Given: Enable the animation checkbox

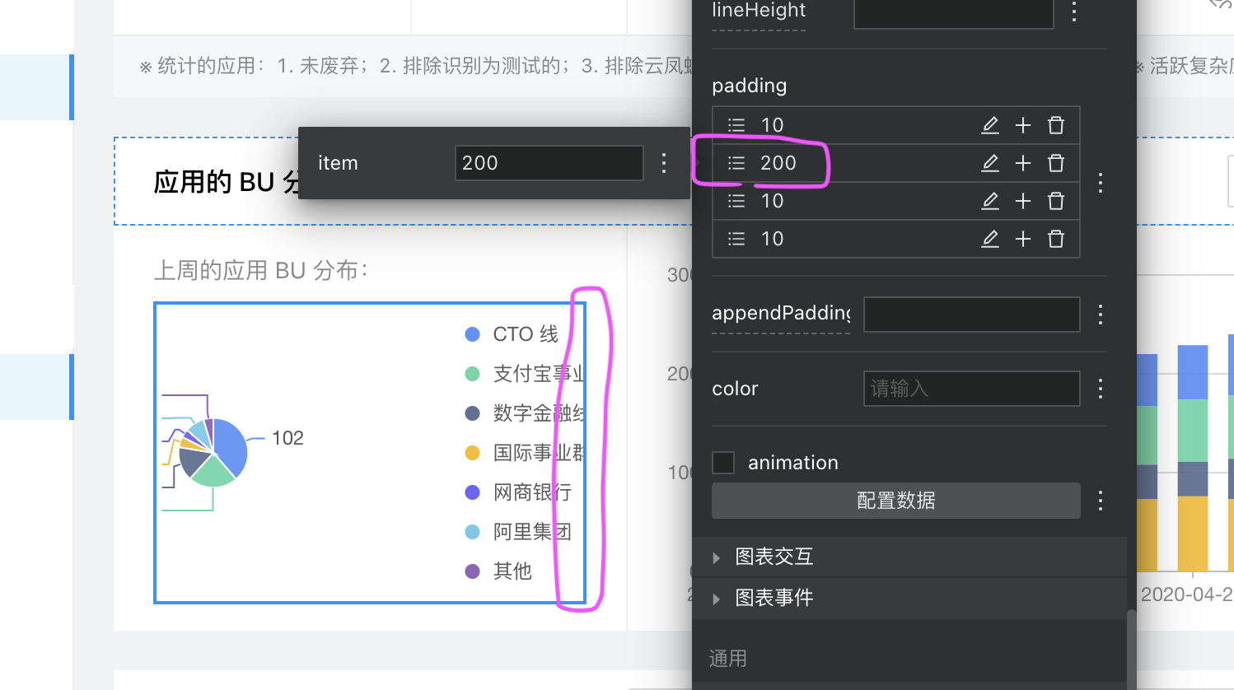Looking at the screenshot, I should pos(722,462).
